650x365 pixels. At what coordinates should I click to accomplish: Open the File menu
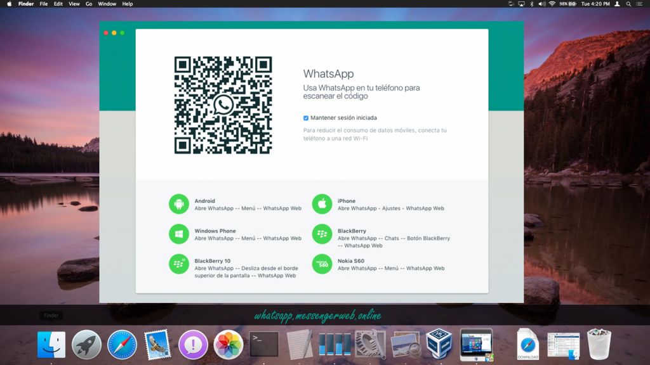pyautogui.click(x=44, y=4)
